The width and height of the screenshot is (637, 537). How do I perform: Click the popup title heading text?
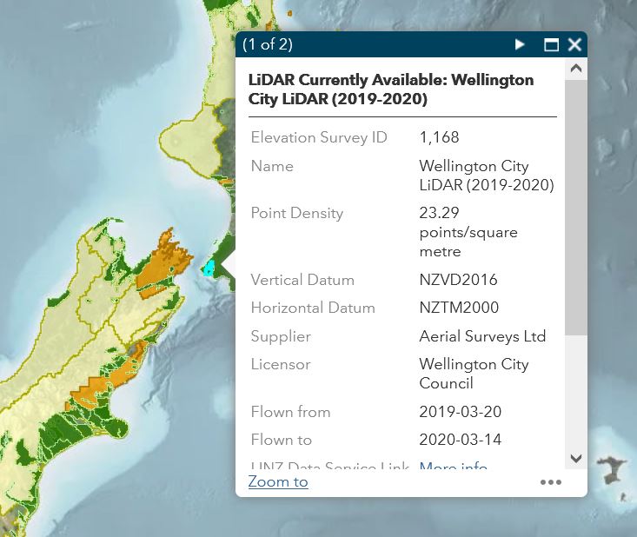(x=391, y=89)
